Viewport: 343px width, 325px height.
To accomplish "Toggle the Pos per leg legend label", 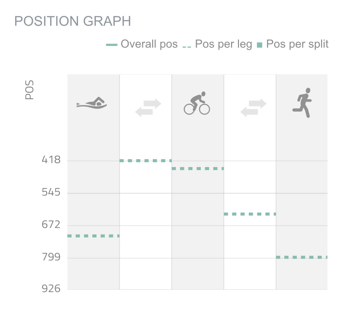I will tap(224, 45).
